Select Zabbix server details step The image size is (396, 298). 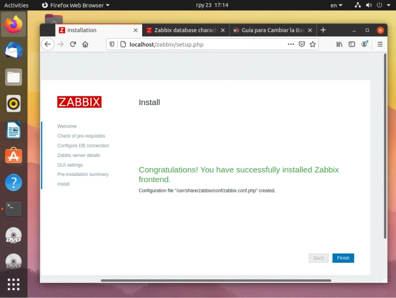point(79,155)
